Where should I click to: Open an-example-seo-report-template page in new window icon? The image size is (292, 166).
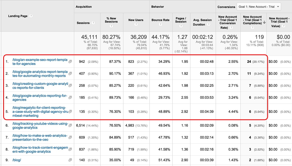70,62
